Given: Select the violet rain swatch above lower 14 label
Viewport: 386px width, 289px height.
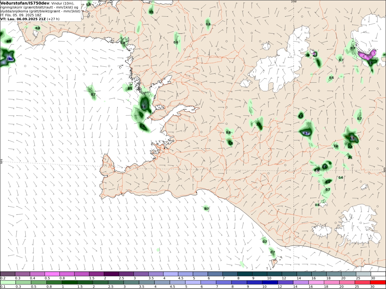Looking at the screenshot, I should point(301,282).
